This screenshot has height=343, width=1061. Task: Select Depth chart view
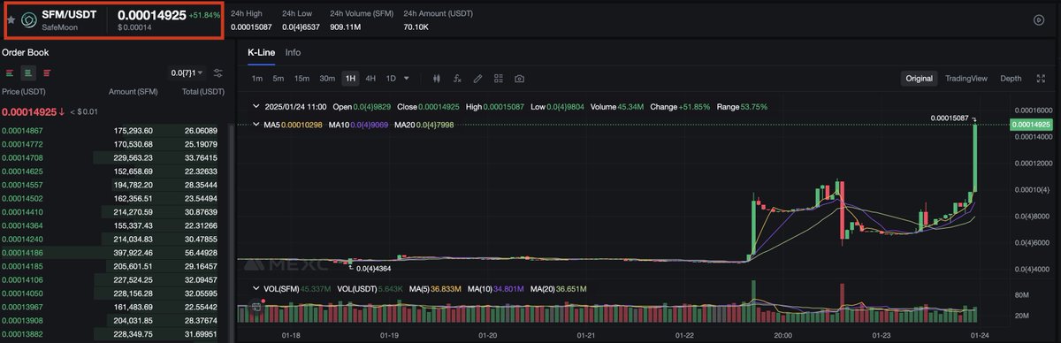[1011, 79]
